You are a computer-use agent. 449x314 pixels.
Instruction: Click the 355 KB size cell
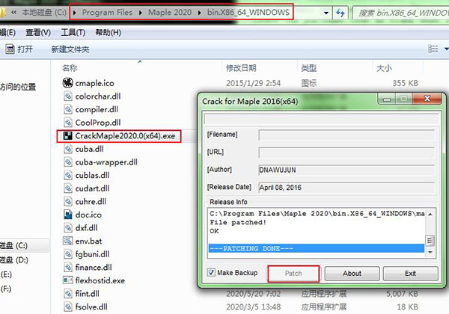click(x=405, y=83)
